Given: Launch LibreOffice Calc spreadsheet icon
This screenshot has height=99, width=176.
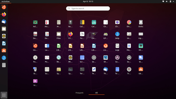Looking at the screenshot, I should [59, 46].
